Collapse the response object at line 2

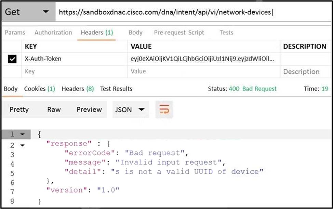pos(23,145)
